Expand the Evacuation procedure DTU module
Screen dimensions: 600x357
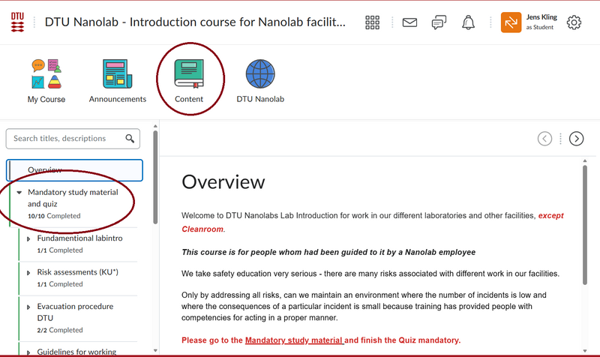28,307
